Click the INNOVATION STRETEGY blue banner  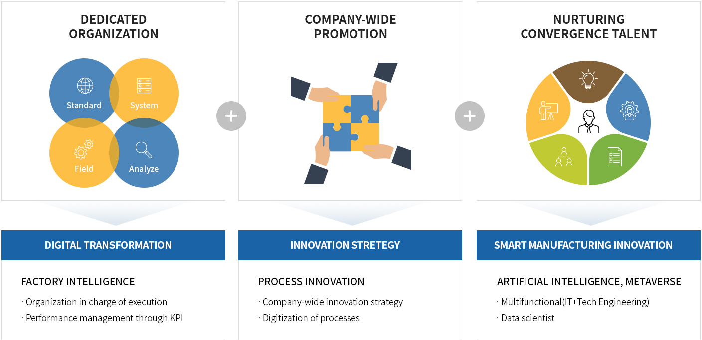350,245
